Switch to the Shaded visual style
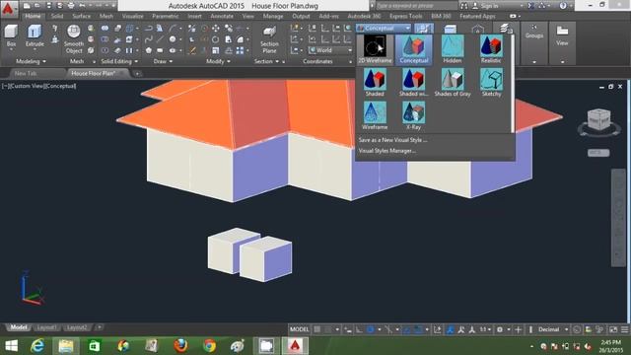 [x=375, y=83]
